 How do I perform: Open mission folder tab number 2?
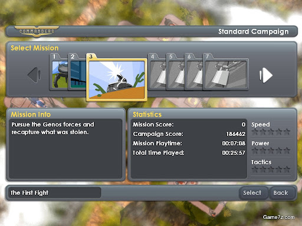73,56
